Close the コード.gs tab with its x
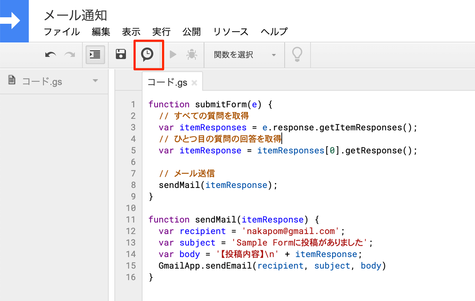Viewport: 475px width, 301px height. [194, 82]
